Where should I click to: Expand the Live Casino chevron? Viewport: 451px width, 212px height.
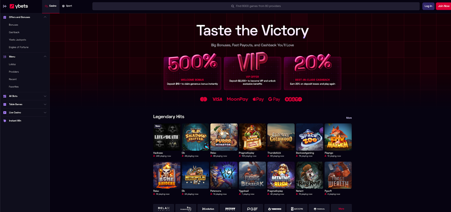click(45, 113)
